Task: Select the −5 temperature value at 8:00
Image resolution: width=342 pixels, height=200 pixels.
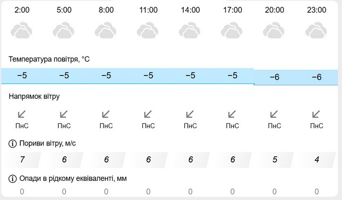Action: click(106, 76)
